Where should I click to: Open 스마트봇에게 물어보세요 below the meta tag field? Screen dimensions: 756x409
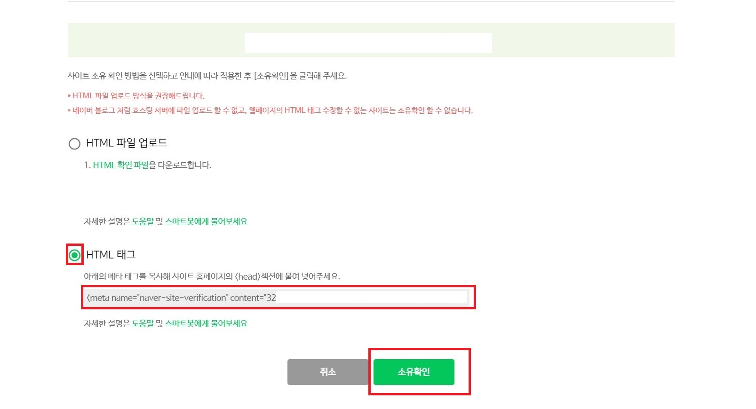[206, 323]
